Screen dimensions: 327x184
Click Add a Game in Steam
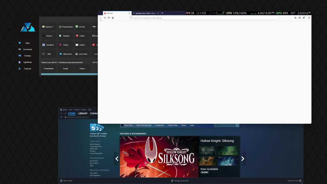(66, 181)
